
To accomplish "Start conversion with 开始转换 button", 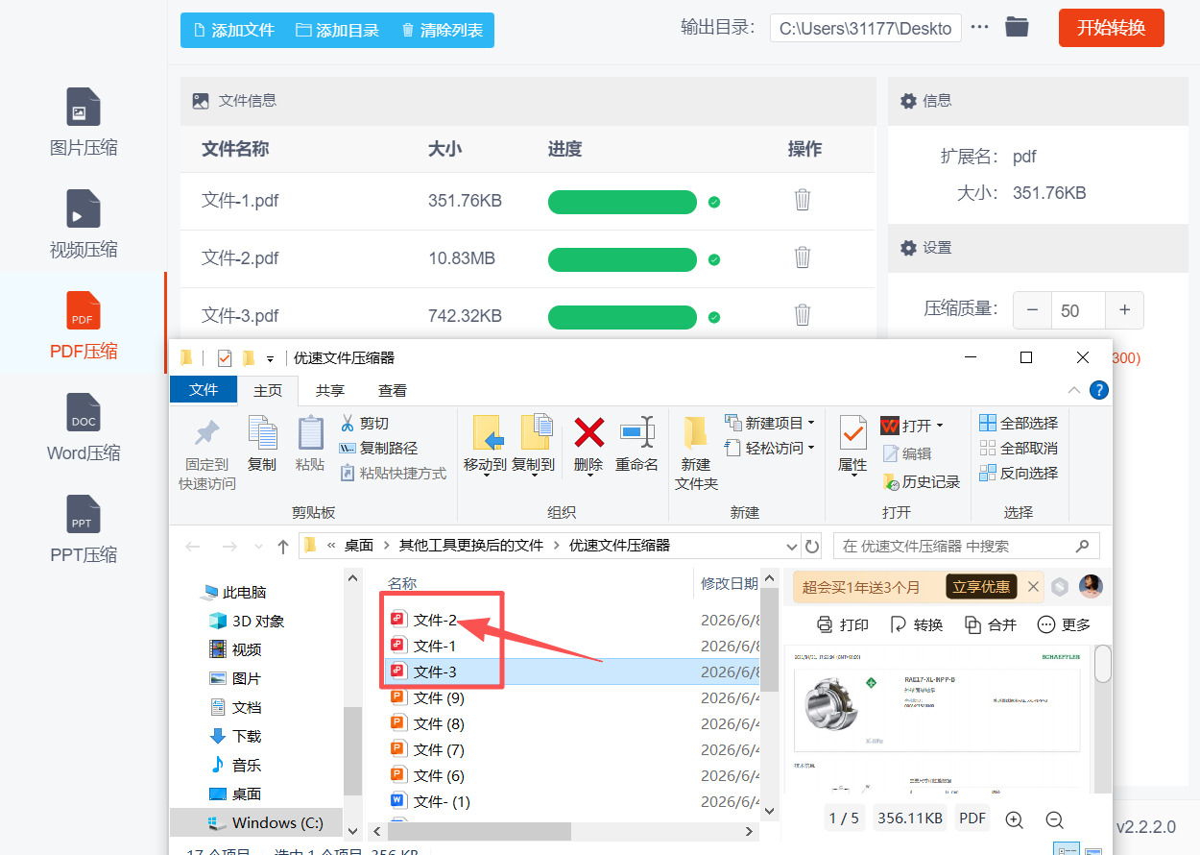I will (x=1111, y=28).
